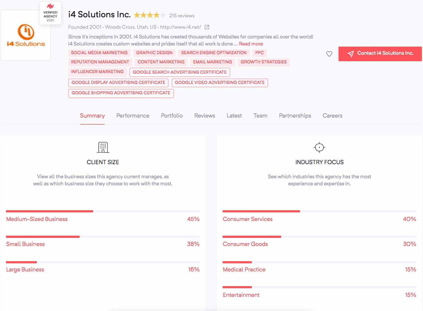Click the Verified Agency 2021 badge
The height and width of the screenshot is (311, 423).
click(50, 13)
